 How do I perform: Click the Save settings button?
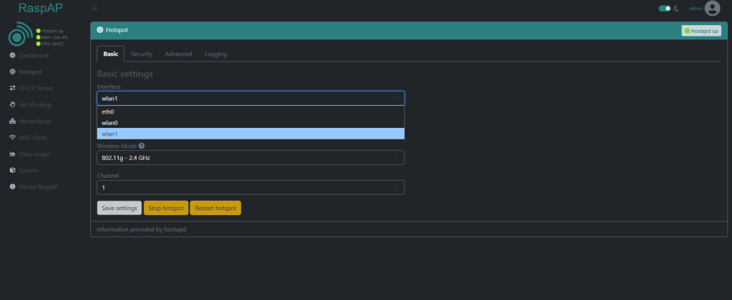[119, 209]
